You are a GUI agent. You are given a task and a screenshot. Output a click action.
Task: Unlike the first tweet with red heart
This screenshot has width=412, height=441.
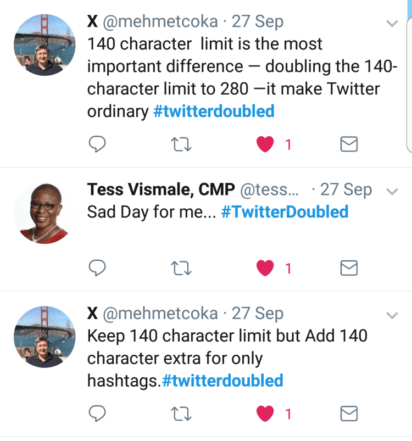click(266, 144)
